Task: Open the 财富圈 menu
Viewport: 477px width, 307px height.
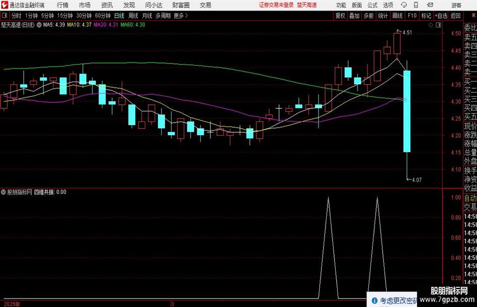Action: pos(181,5)
